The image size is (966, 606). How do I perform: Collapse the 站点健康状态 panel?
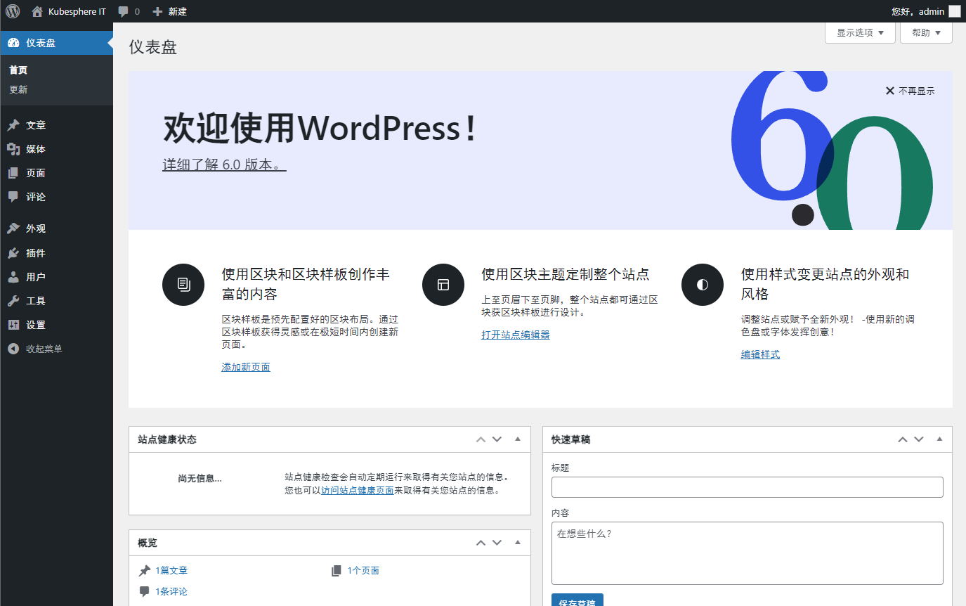(x=518, y=439)
